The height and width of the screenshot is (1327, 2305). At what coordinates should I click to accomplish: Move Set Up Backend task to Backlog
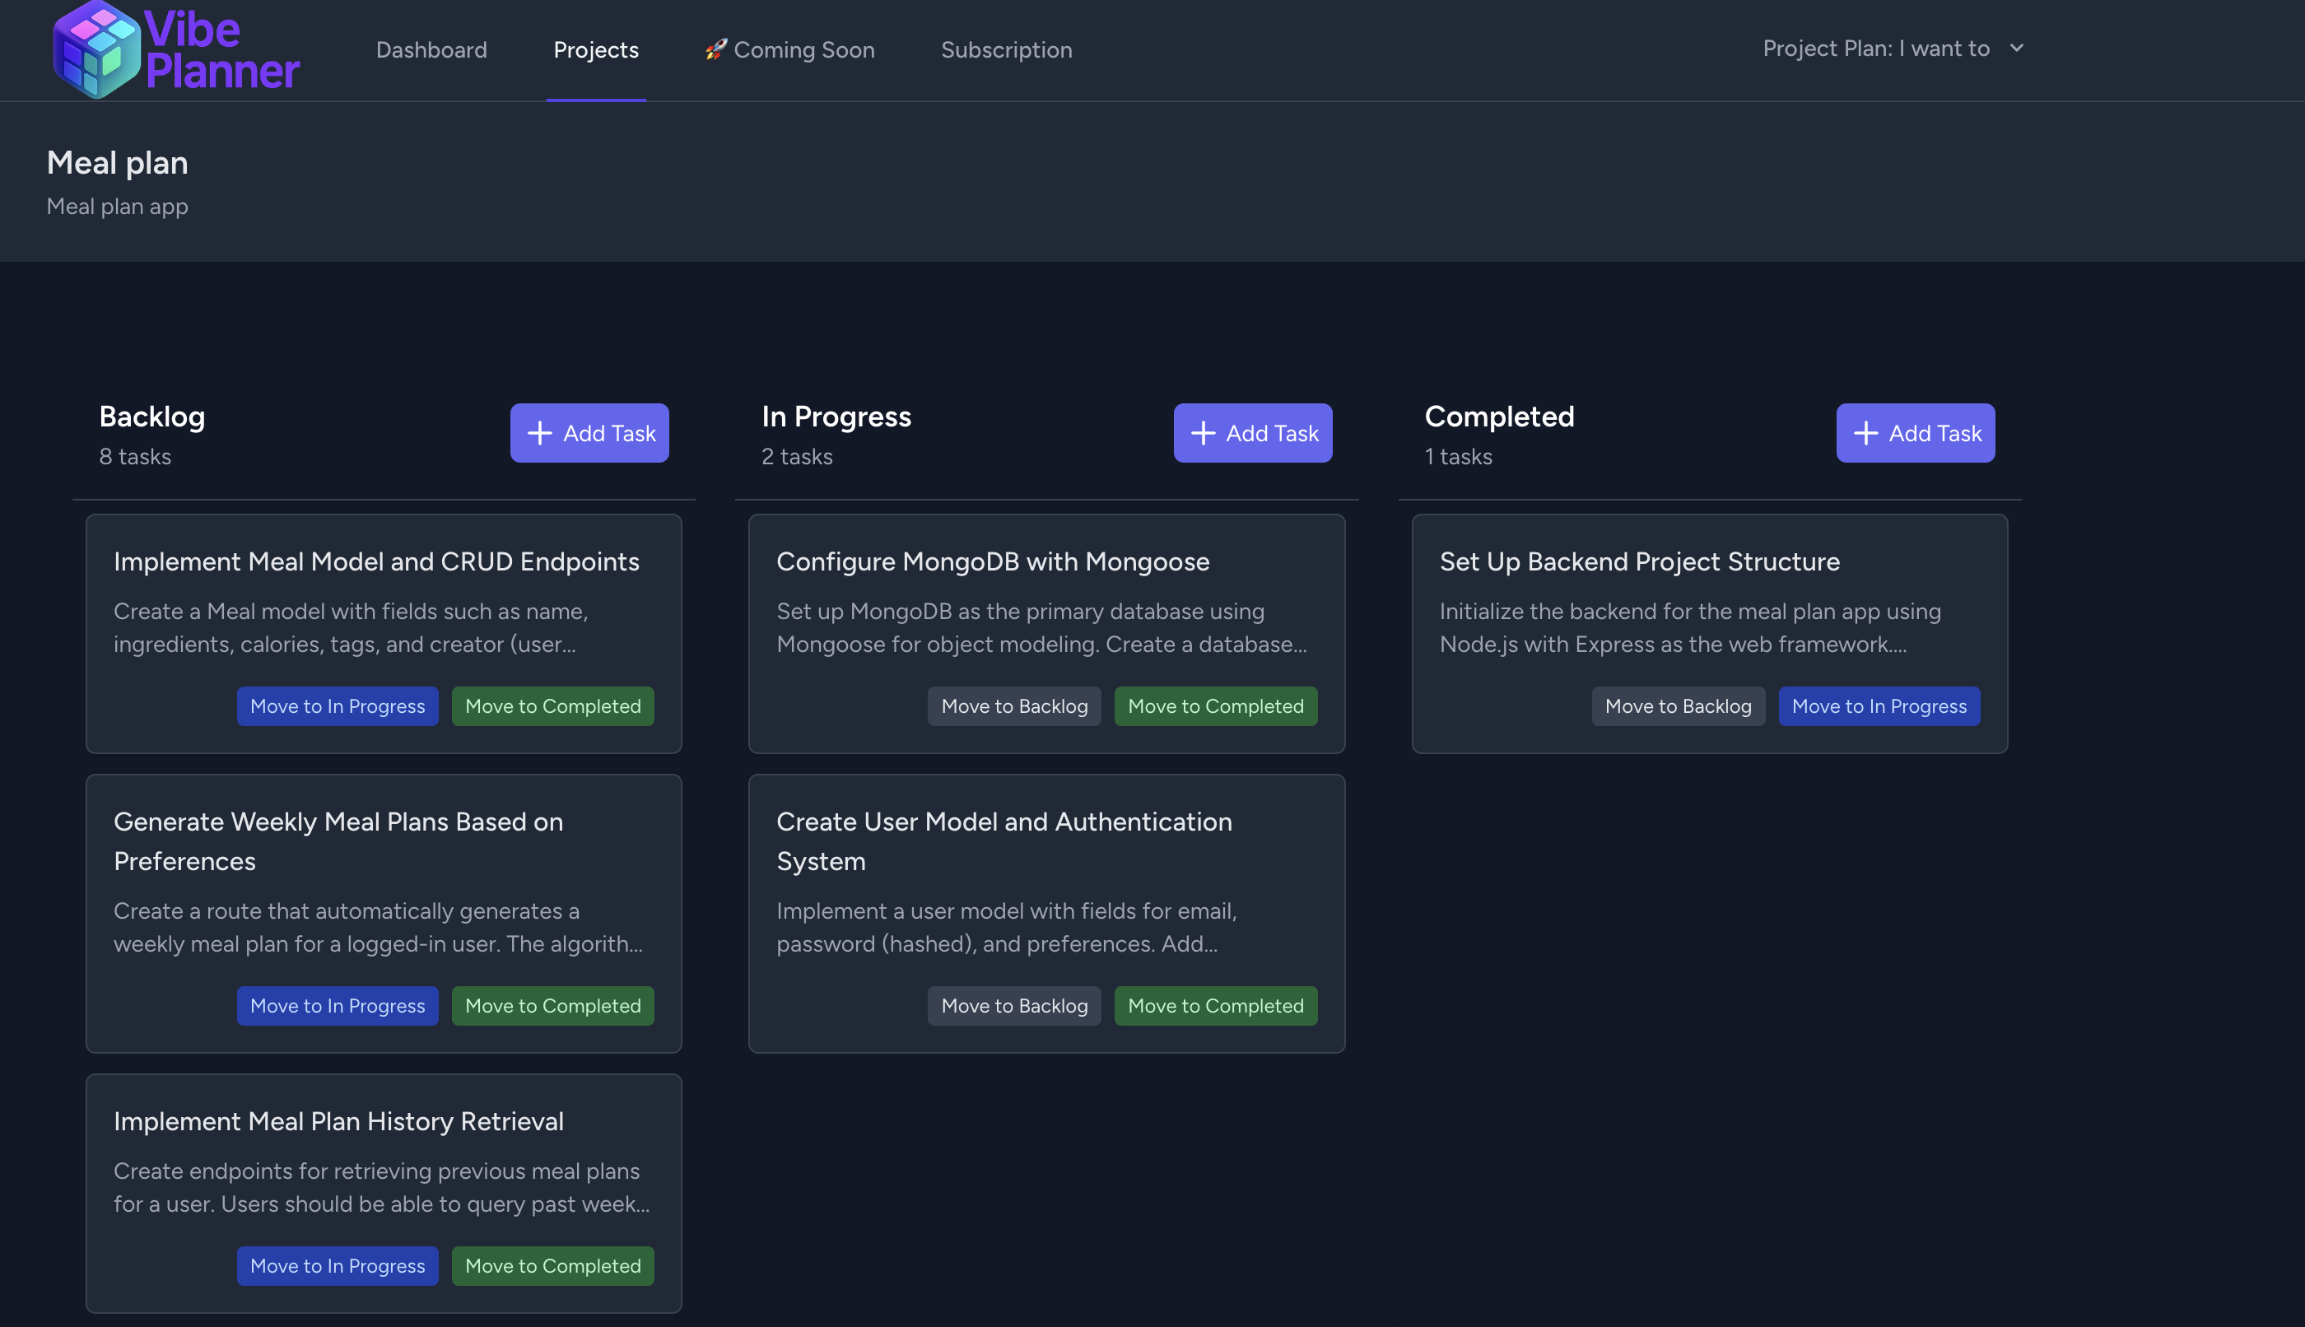coord(1677,706)
